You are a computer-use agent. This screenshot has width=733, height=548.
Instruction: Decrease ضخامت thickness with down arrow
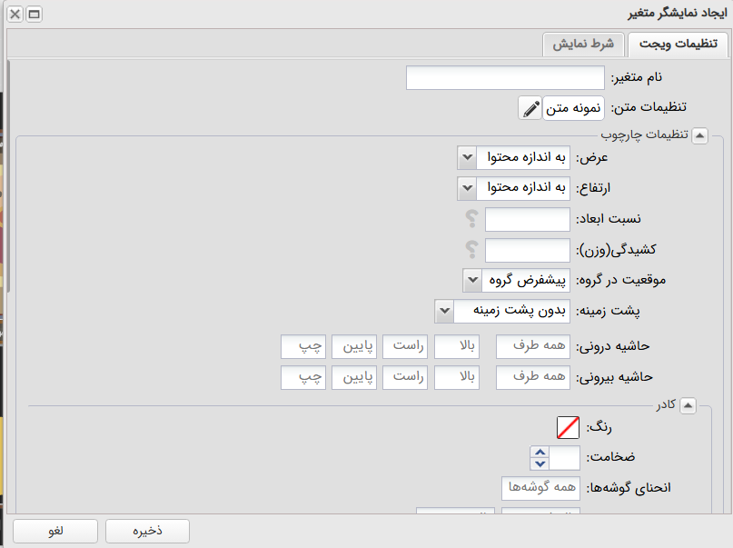point(540,463)
